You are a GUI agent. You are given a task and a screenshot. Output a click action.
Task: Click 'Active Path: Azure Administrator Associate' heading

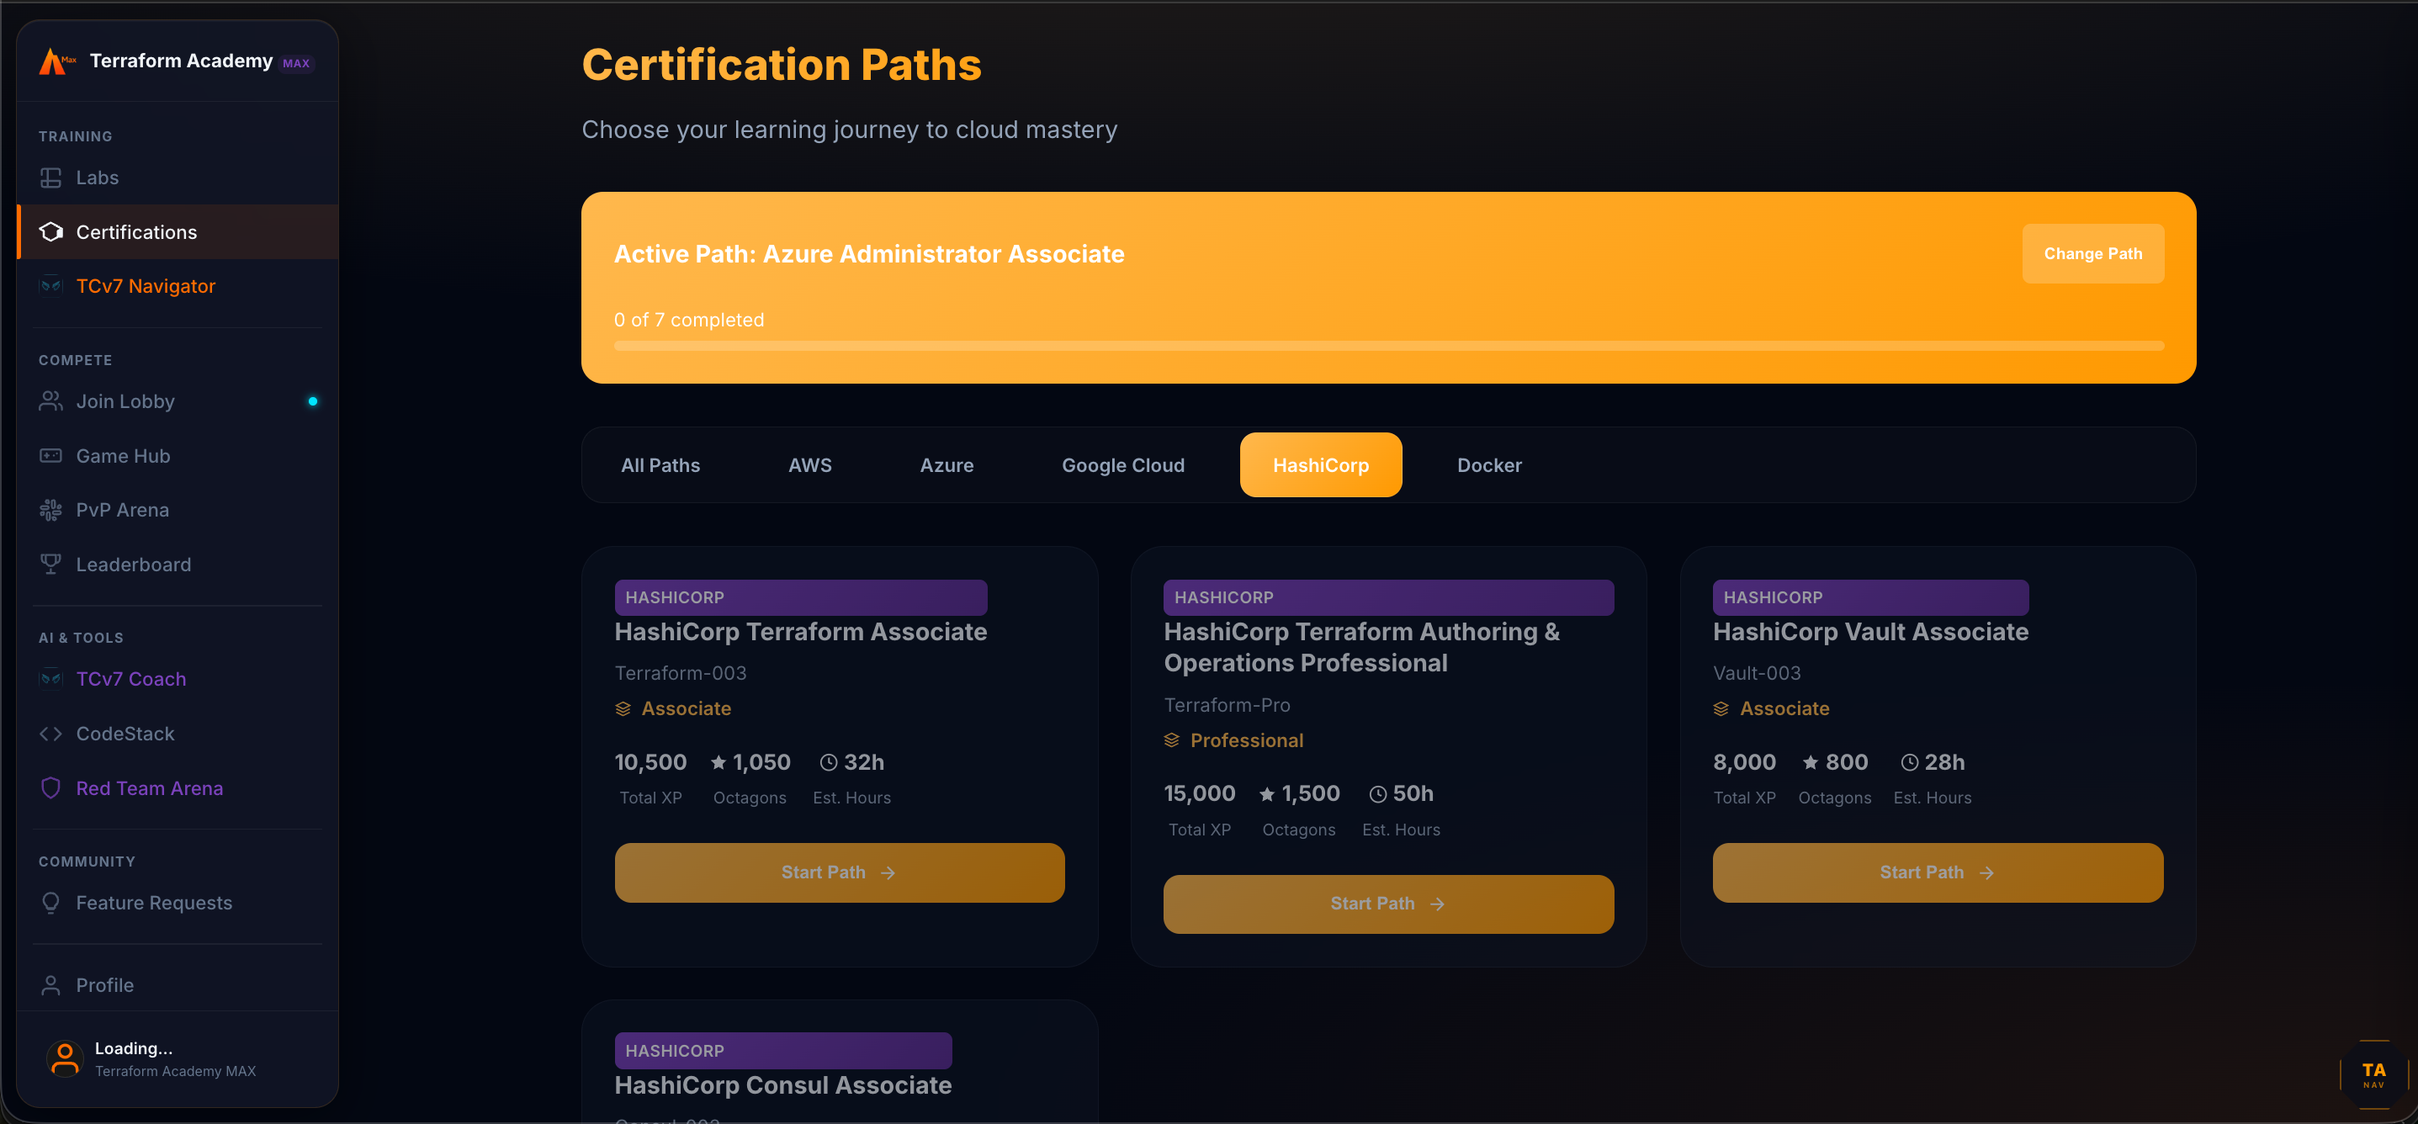pos(869,253)
